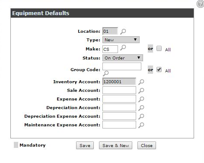Check the All box for Make
The height and width of the screenshot is (163, 204).
tap(159, 48)
